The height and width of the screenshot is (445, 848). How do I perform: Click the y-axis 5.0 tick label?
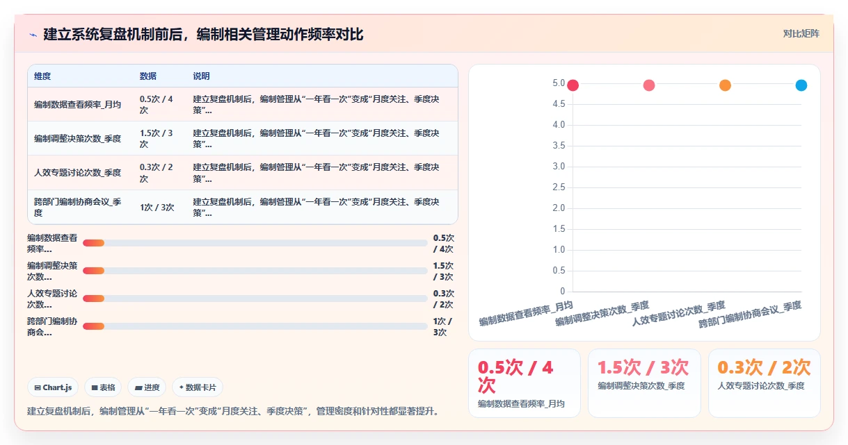tap(559, 83)
